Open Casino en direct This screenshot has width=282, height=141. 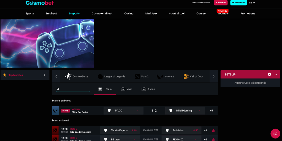[x=102, y=14]
